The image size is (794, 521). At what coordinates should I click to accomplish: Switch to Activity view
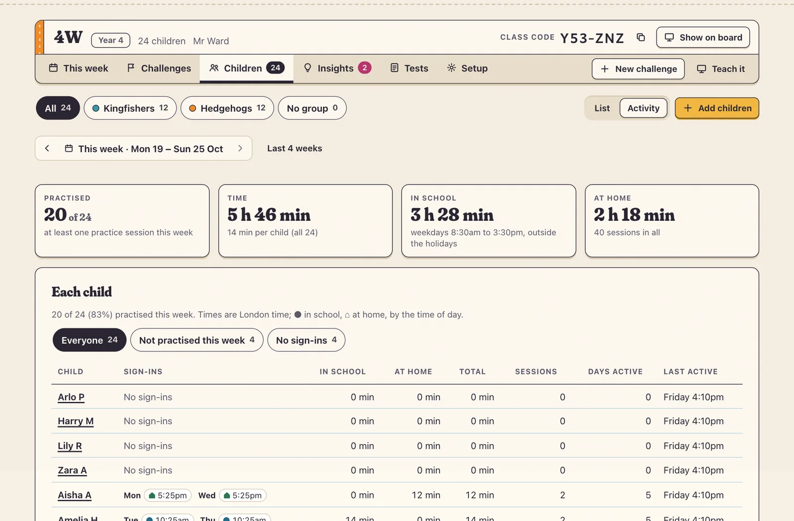coord(643,108)
